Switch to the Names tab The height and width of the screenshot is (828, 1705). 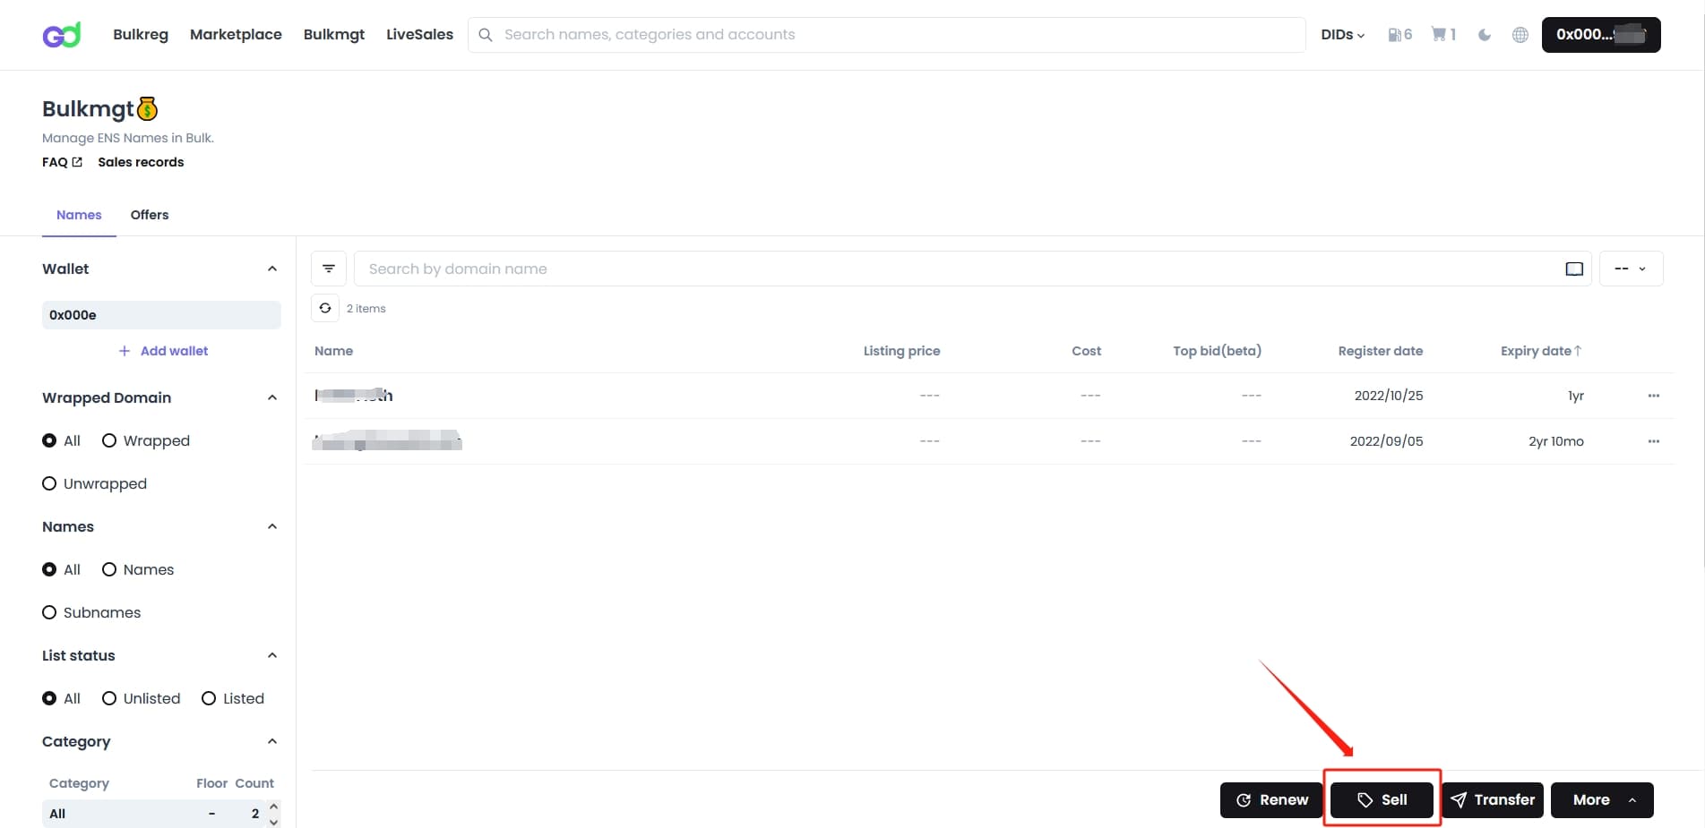pyautogui.click(x=79, y=215)
